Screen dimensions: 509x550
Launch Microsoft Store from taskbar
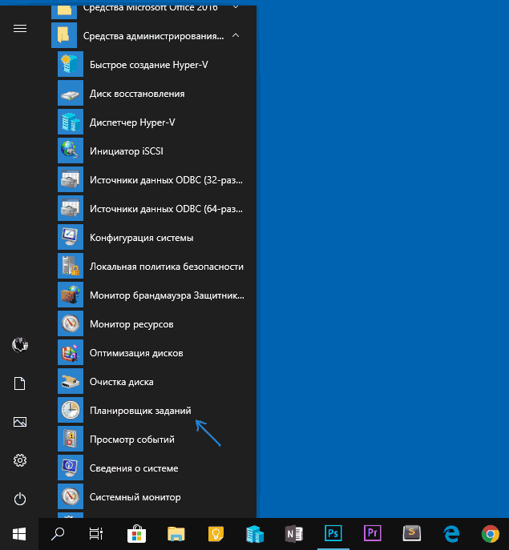(136, 534)
